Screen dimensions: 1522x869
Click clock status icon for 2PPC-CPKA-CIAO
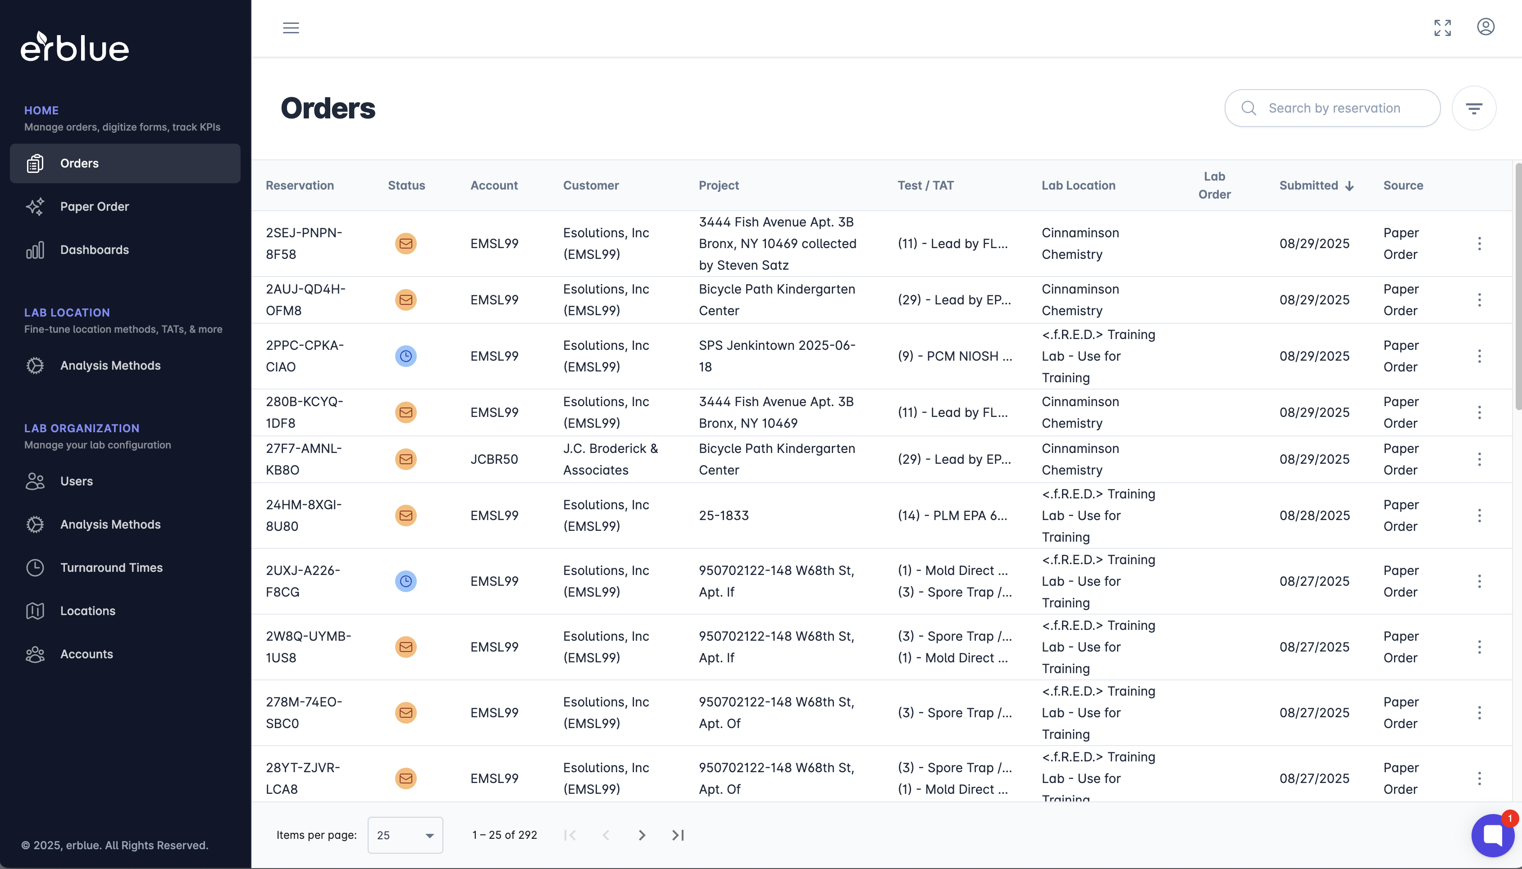[406, 356]
